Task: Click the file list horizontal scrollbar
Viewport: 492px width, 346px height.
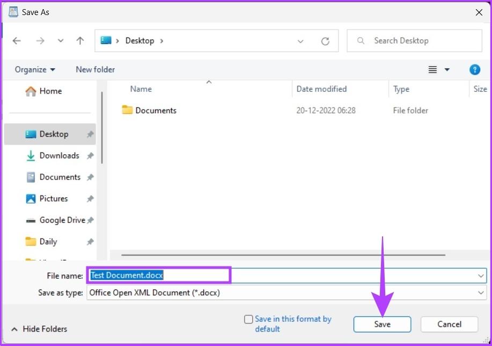Action: click(283, 255)
